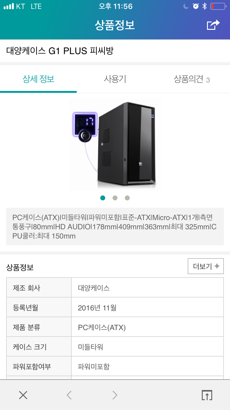Image resolution: width=230 pixels, height=410 pixels.
Task: Select the 상세 정보 tab
Action: pos(38,79)
